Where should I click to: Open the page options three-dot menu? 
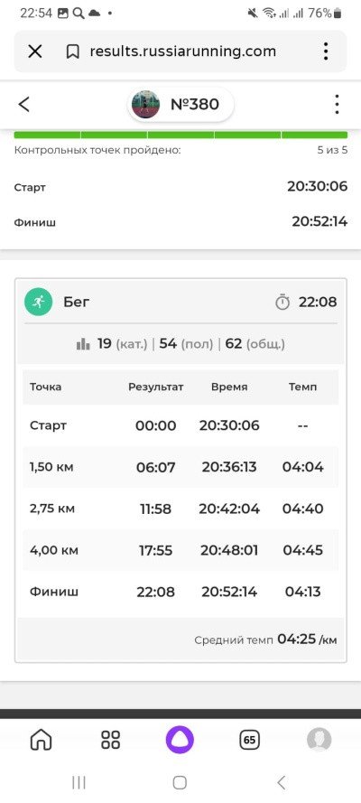(x=337, y=104)
